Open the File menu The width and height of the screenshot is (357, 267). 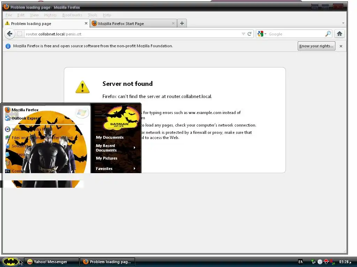coord(9,15)
